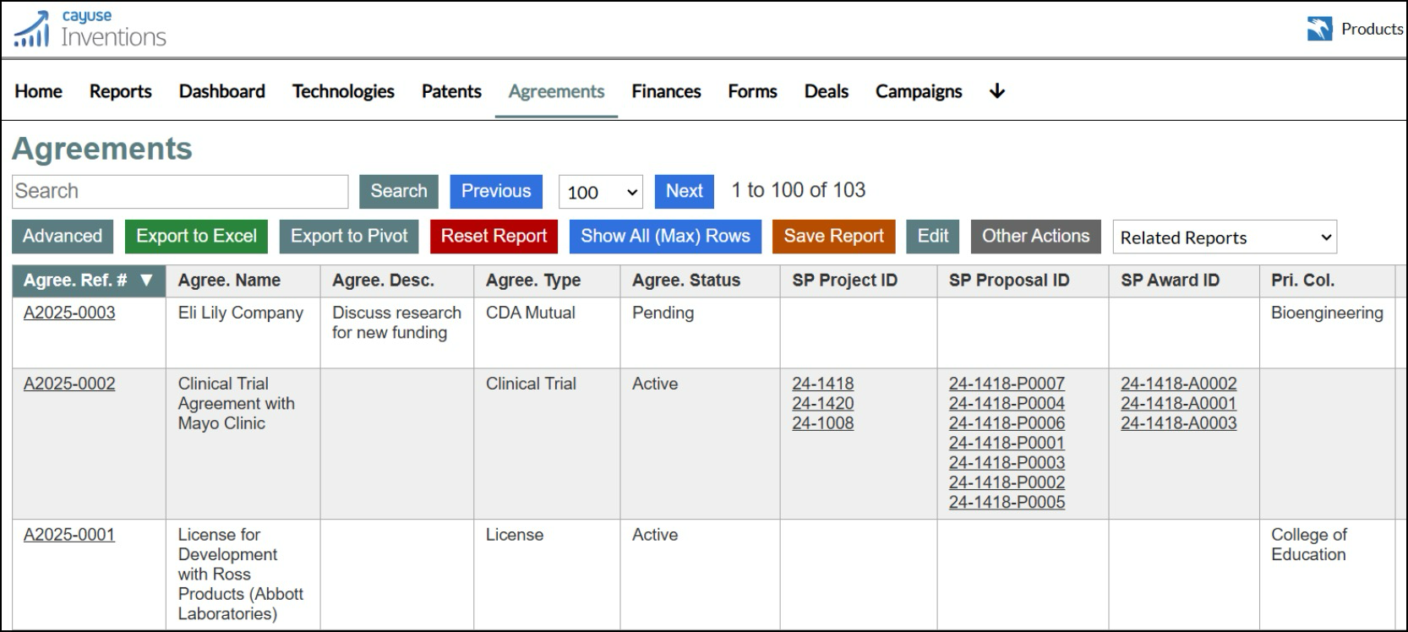Select the '1 to 100 of 103' count text

pyautogui.click(x=799, y=190)
